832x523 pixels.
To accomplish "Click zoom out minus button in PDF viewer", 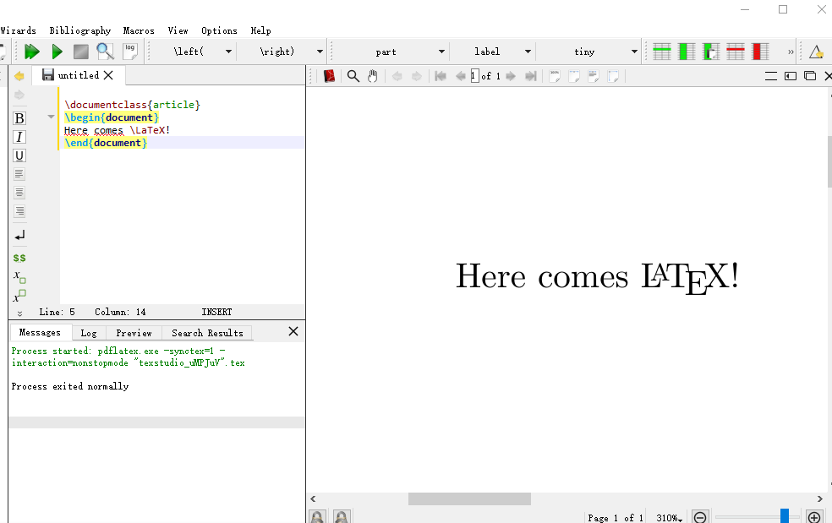I will pyautogui.click(x=700, y=517).
